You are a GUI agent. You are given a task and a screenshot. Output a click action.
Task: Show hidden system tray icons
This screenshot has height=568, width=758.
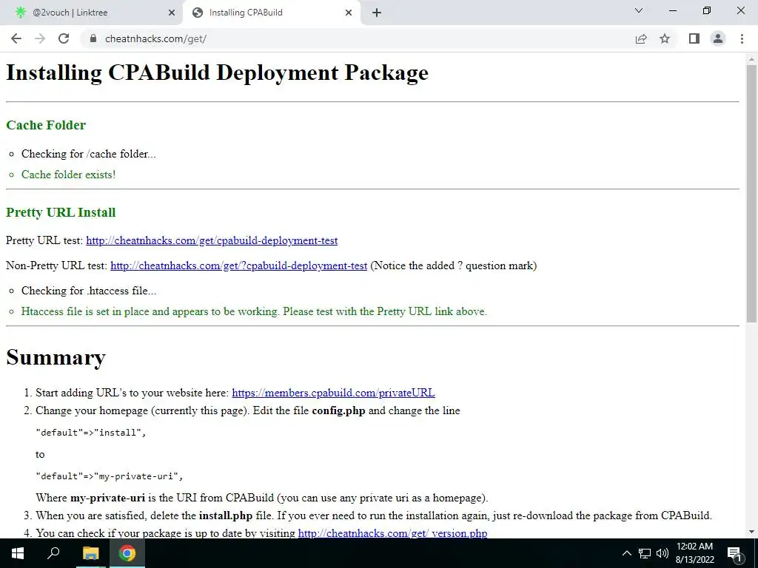pyautogui.click(x=626, y=553)
